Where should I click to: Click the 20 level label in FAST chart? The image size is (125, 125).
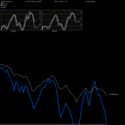coord(40,24)
